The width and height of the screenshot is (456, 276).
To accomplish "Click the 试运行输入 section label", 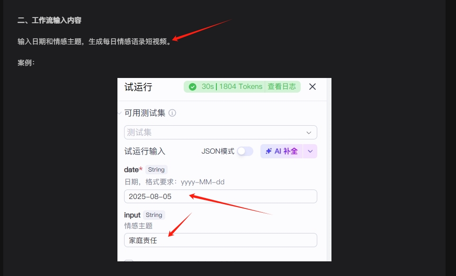I will point(144,152).
